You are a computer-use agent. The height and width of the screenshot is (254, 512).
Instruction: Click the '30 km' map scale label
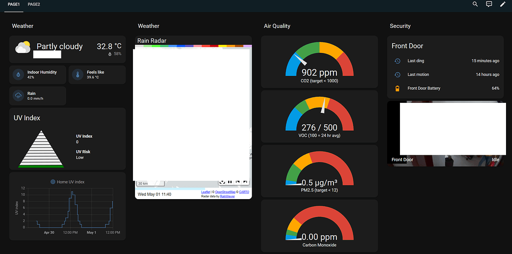click(143, 184)
